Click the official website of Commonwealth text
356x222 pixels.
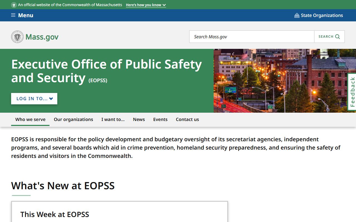coord(70,5)
